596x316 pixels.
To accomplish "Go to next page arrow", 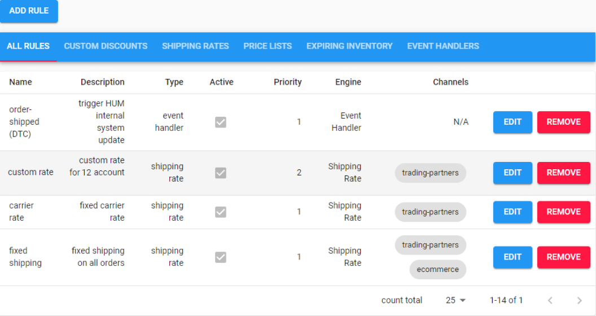I will pos(579,301).
